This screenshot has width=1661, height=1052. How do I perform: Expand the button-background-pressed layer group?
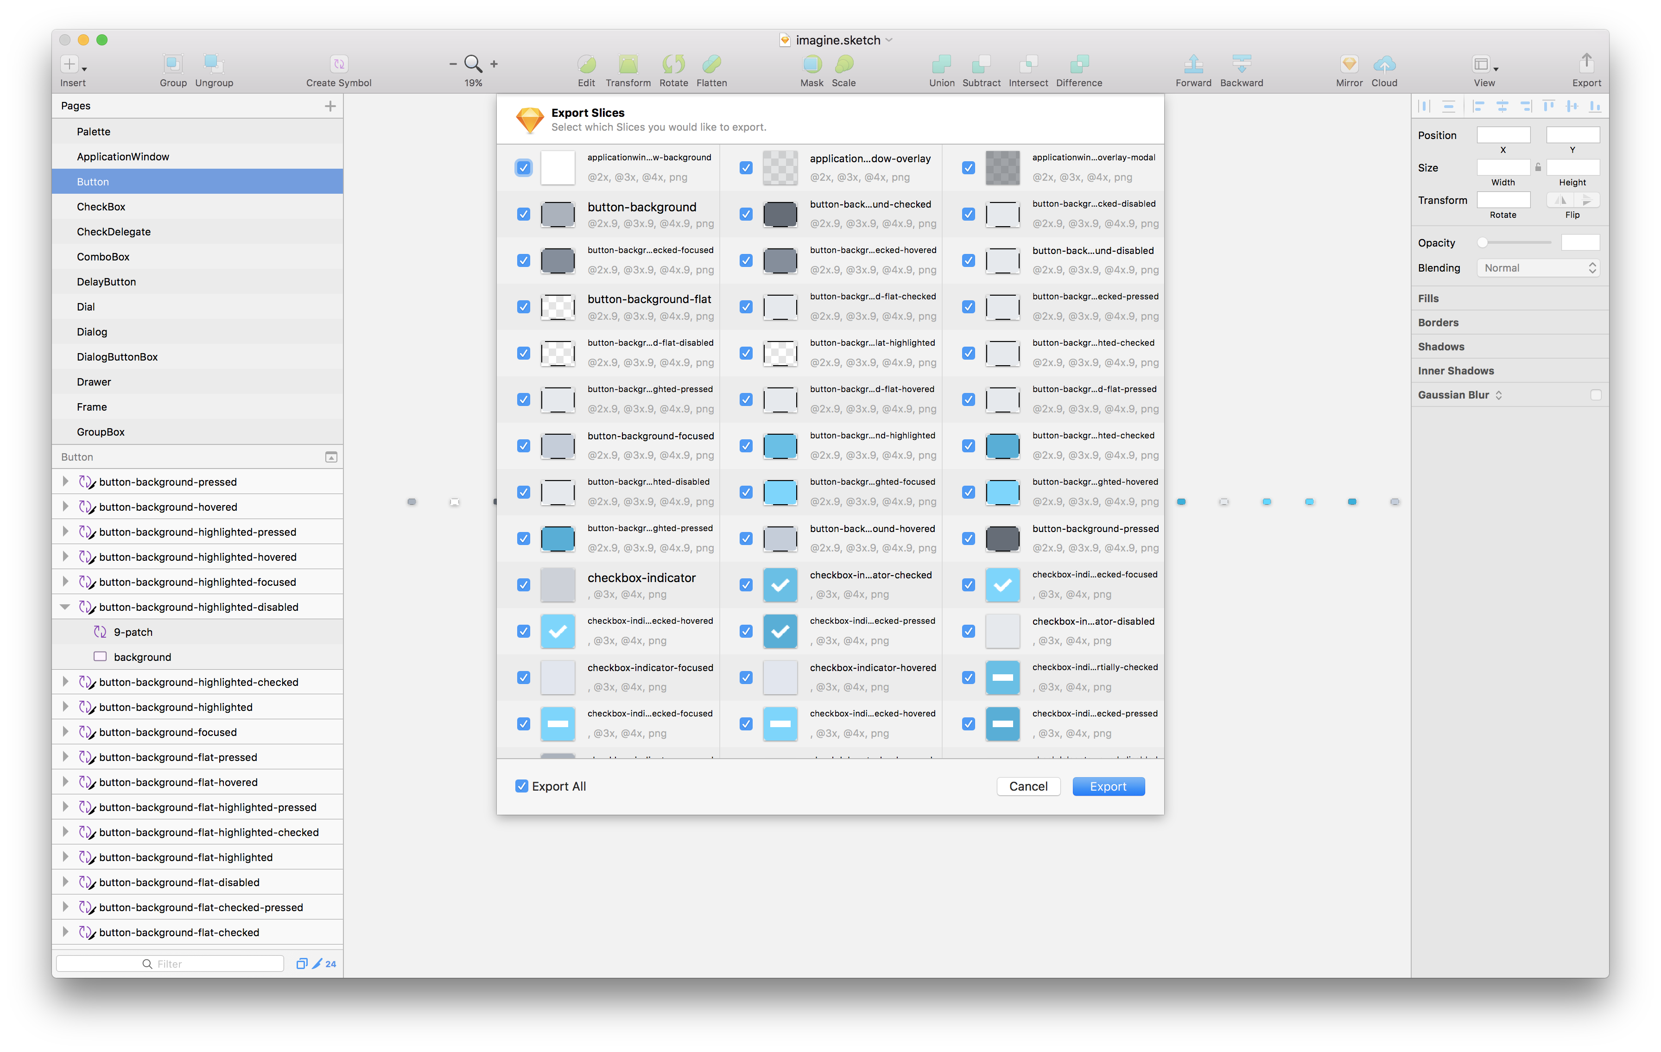tap(65, 482)
